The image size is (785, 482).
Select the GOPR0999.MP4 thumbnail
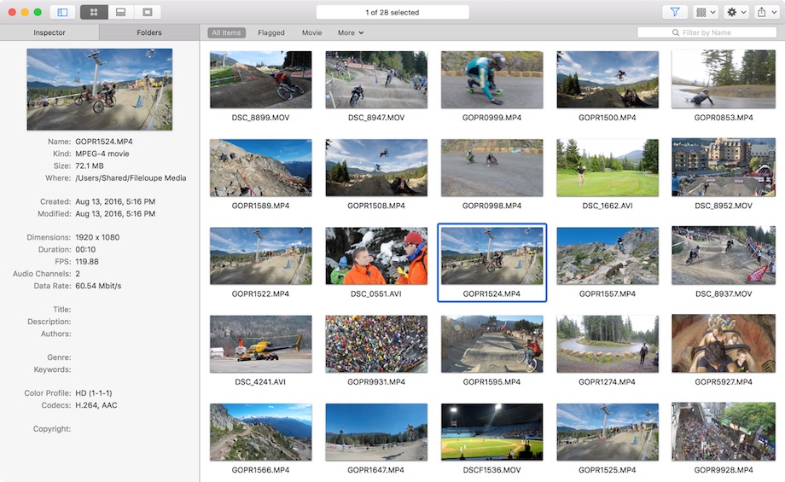click(x=491, y=79)
